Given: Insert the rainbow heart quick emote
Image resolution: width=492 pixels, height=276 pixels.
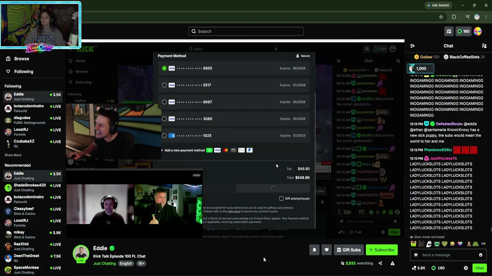Looking at the screenshot, I should (x=460, y=244).
